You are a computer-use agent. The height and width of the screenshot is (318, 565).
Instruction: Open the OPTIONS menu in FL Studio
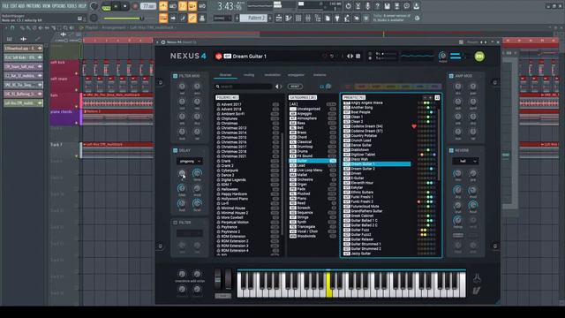coord(59,6)
